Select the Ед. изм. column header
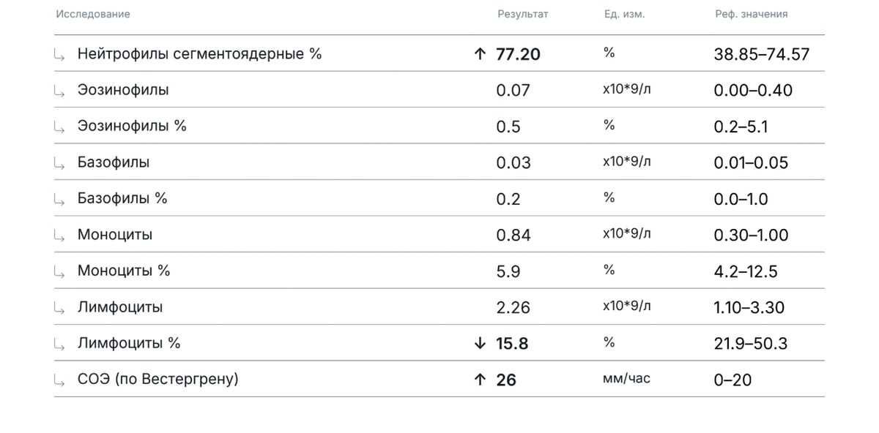Screen dimensions: 879x433 coord(620,15)
